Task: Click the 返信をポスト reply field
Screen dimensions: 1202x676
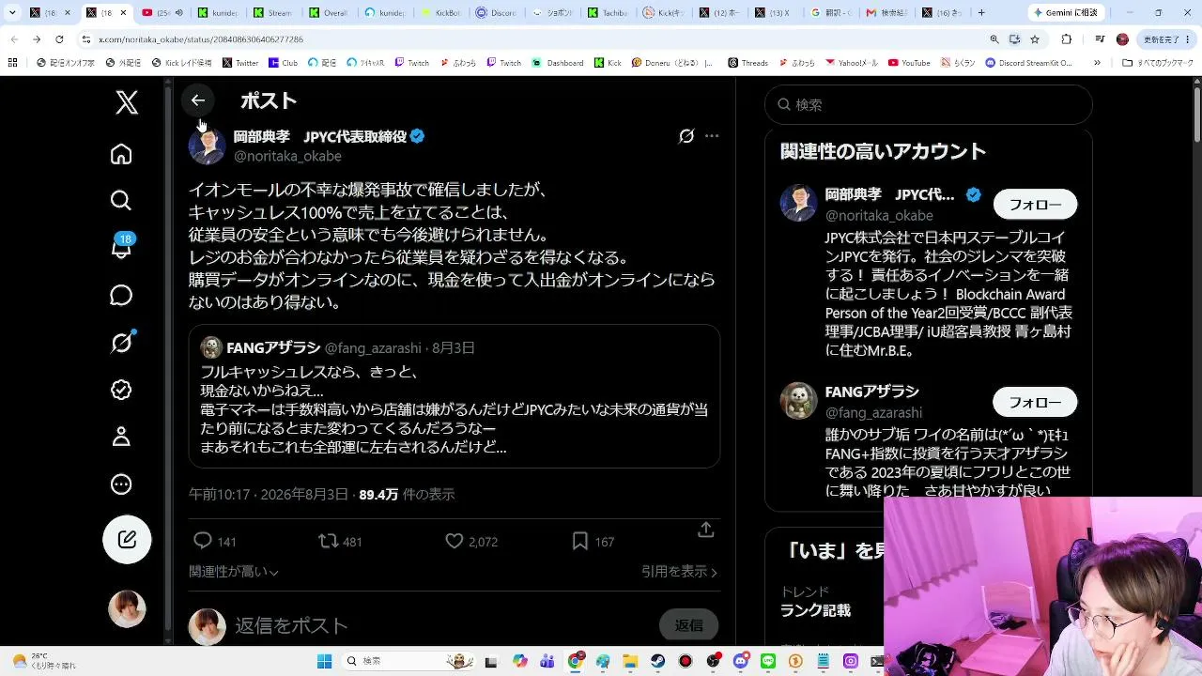Action: 441,625
